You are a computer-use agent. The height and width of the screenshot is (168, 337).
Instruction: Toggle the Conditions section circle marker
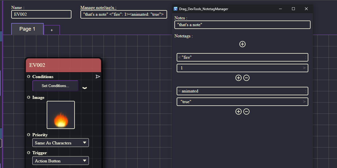pos(29,76)
